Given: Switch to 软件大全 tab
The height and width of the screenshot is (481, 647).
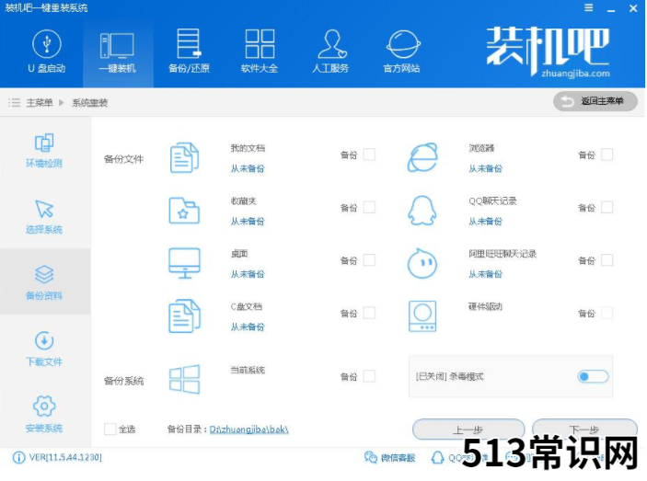Looking at the screenshot, I should click(x=260, y=52).
